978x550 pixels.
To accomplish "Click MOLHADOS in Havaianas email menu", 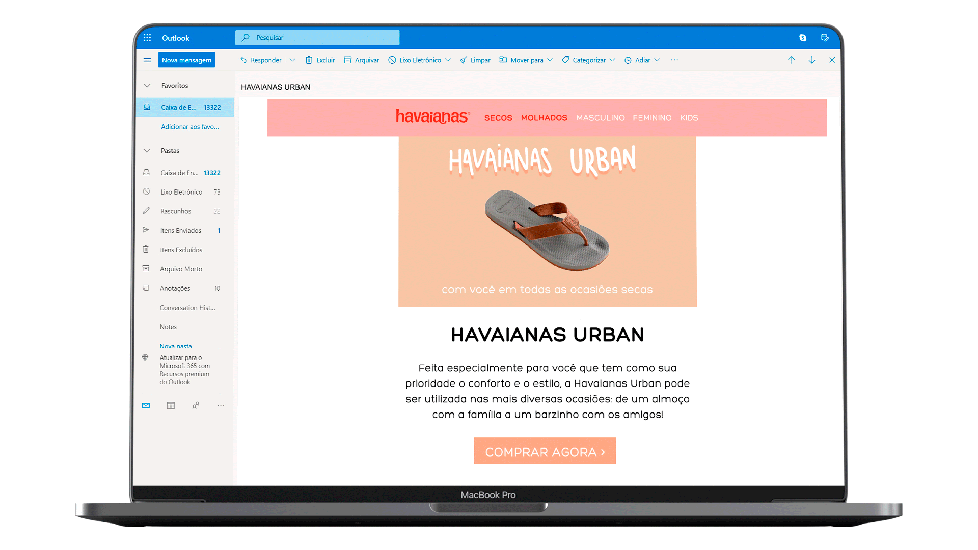I will [x=544, y=118].
